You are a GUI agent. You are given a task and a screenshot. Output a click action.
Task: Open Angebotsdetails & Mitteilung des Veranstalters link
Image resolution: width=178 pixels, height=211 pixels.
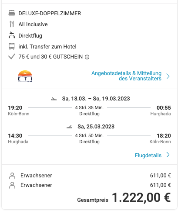point(126,76)
